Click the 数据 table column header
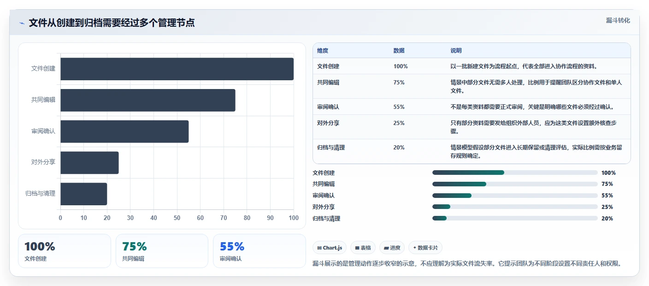The height and width of the screenshot is (286, 649). click(x=399, y=51)
